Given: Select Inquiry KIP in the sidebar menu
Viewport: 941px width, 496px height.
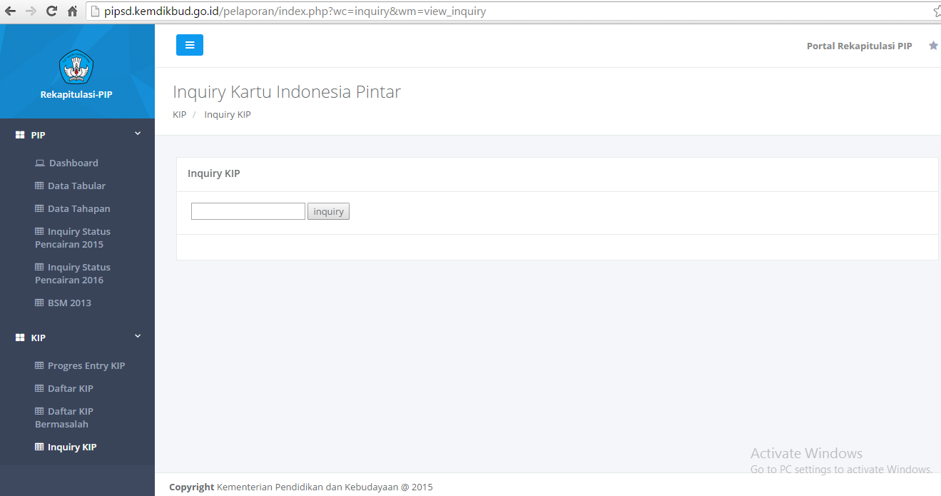Looking at the screenshot, I should click(71, 447).
